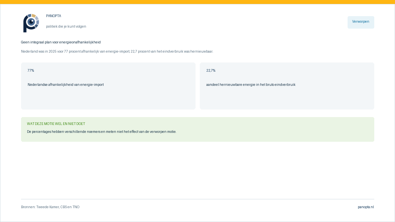
Task: Click the Panopta eye logo icon
Action: (31, 23)
